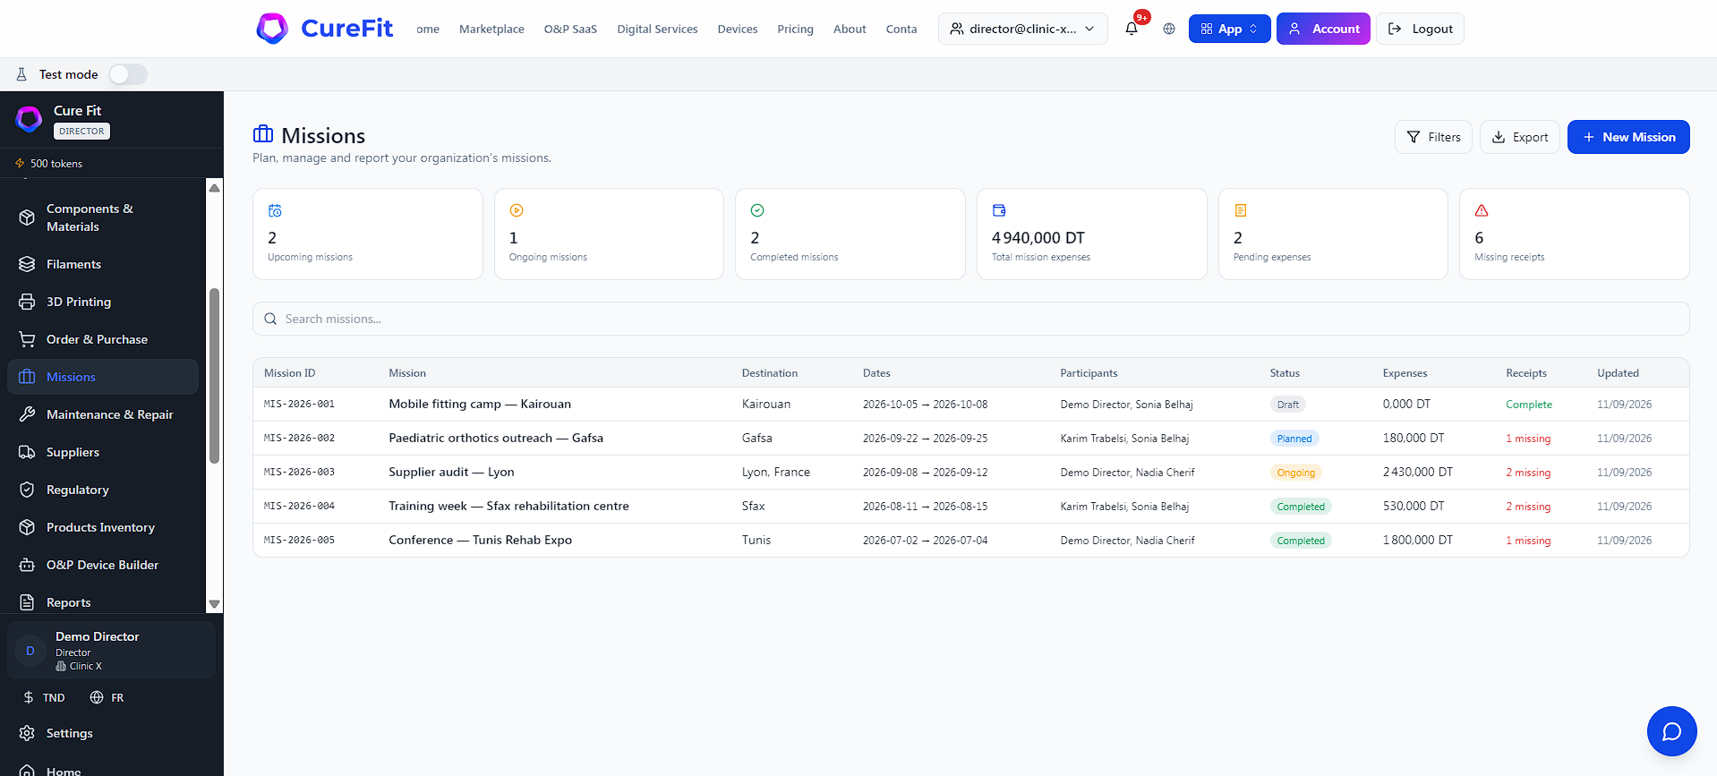The height and width of the screenshot is (776, 1717).
Task: Click the 3D Printing printer icon
Action: [27, 302]
